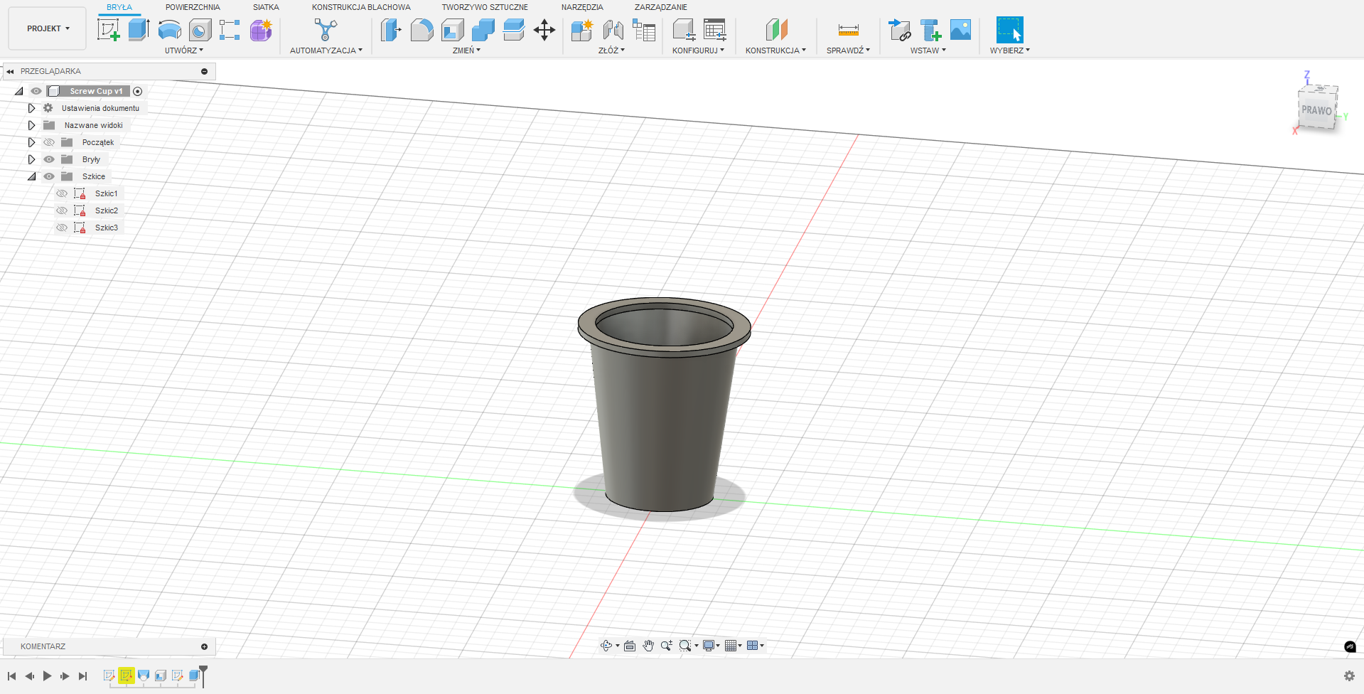1364x694 pixels.
Task: Switch to the KONSTRUKCJA BLACHOWA tab
Action: tap(361, 7)
